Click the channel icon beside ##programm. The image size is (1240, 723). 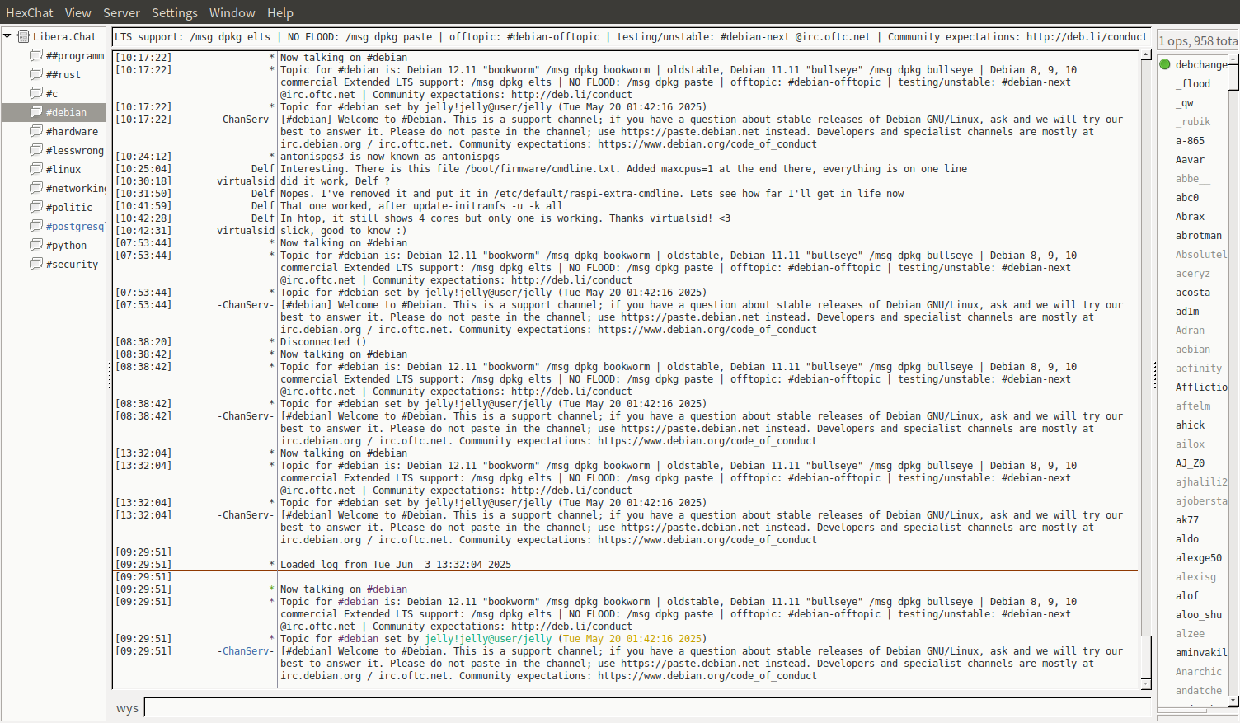pos(36,55)
